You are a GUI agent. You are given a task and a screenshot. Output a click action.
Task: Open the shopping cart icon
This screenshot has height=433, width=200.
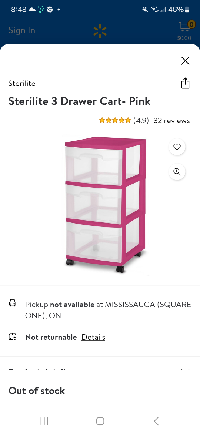(x=185, y=27)
